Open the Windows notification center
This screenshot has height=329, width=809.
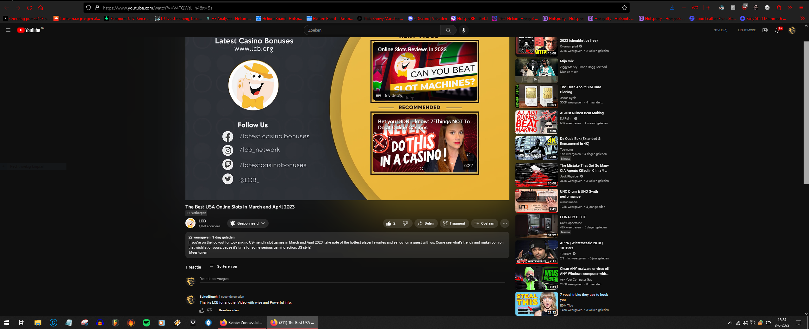click(x=798, y=323)
